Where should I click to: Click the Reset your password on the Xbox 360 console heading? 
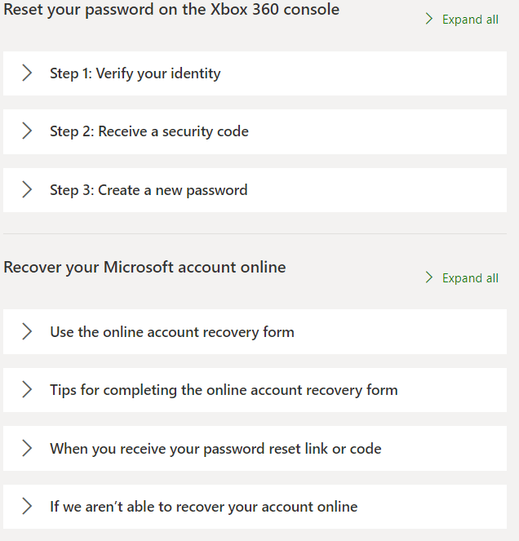[x=171, y=10]
